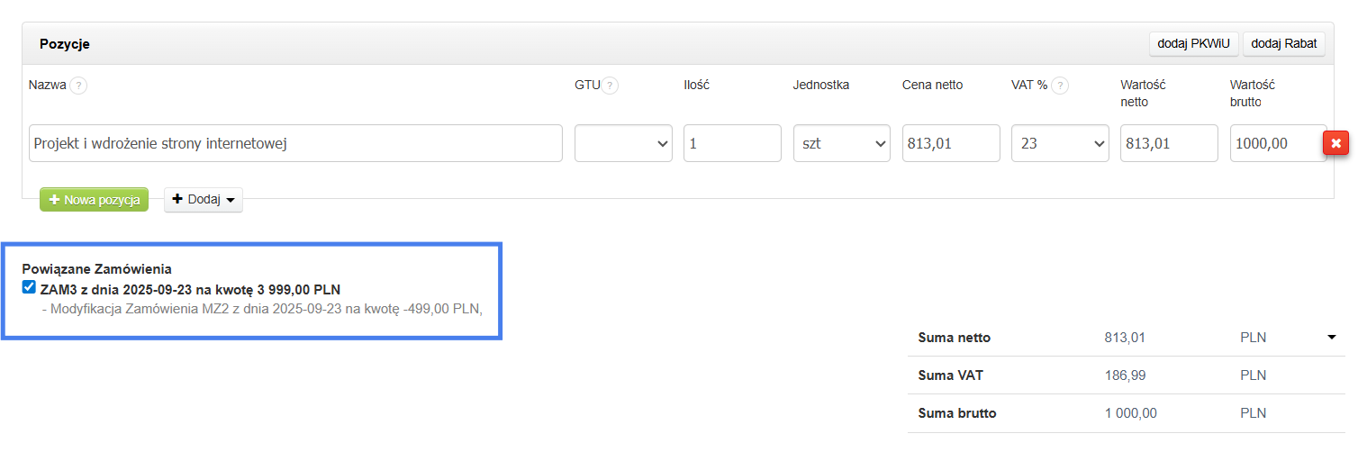Click the Ilość quantity field
Viewport: 1367px width, 452px height.
click(731, 143)
